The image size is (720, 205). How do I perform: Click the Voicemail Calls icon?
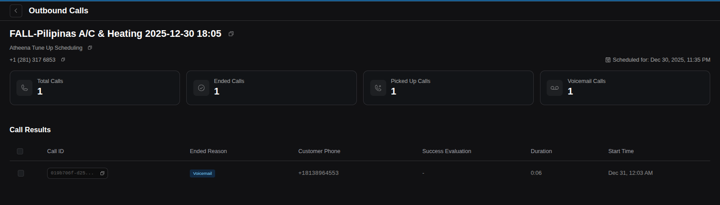point(555,88)
